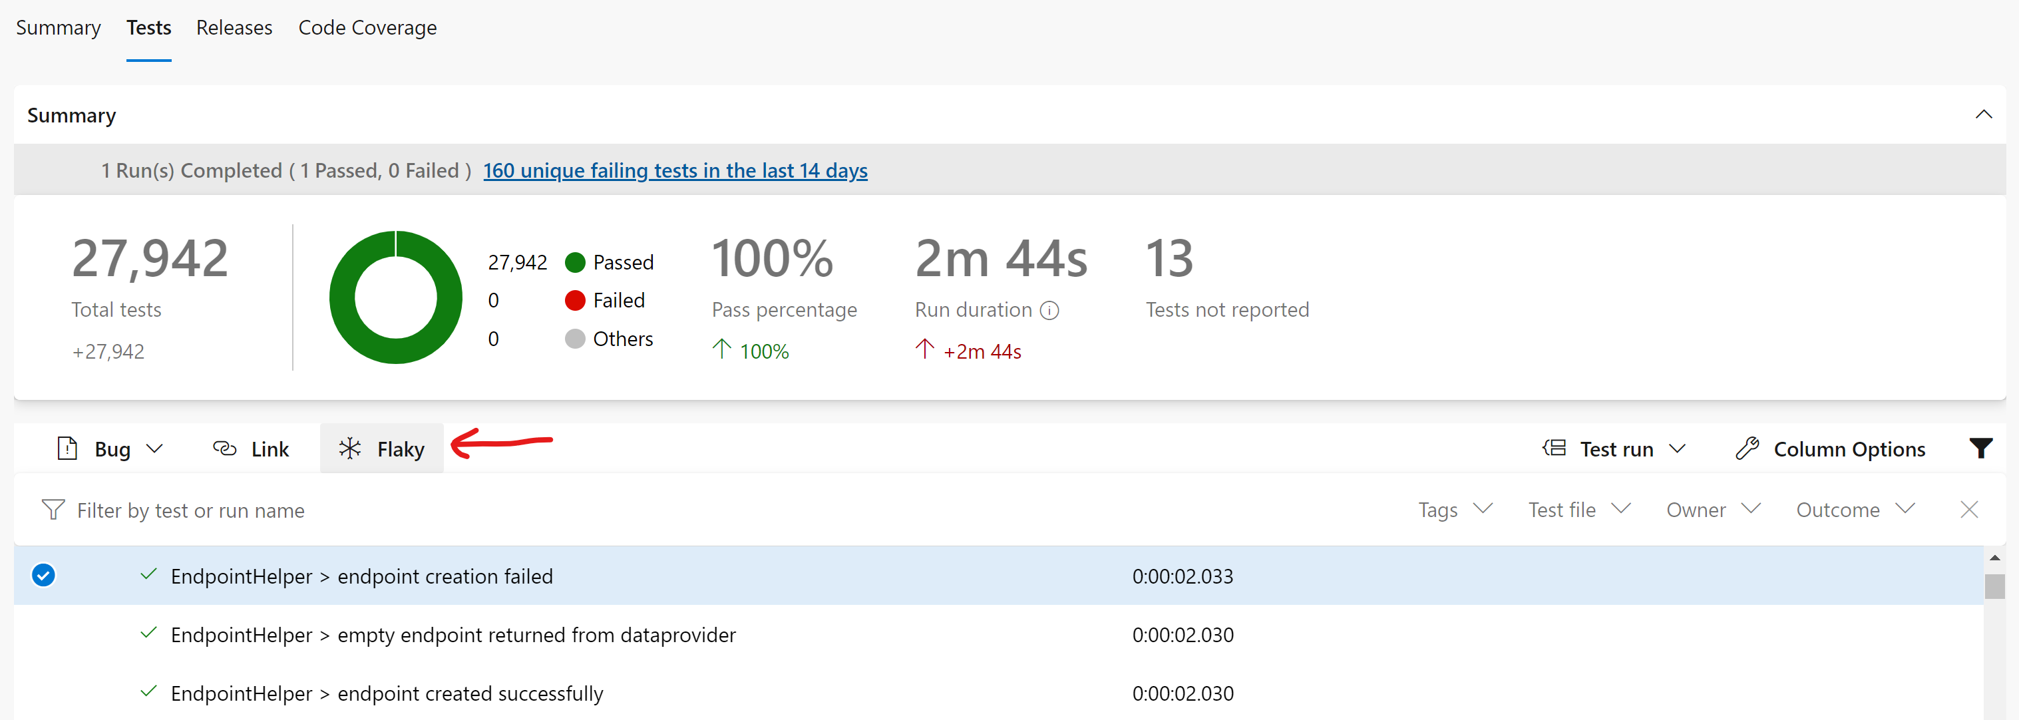Open the Releases tab
The width and height of the screenshot is (2019, 720).
coord(234,27)
